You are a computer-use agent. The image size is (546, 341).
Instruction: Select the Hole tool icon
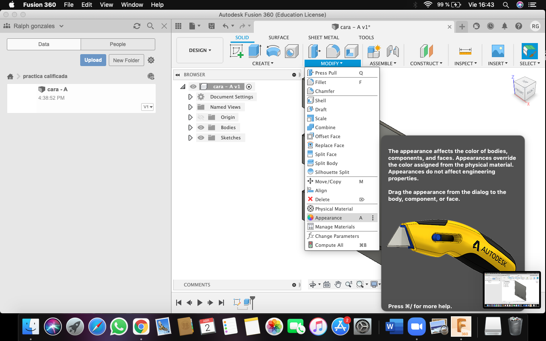click(291, 51)
